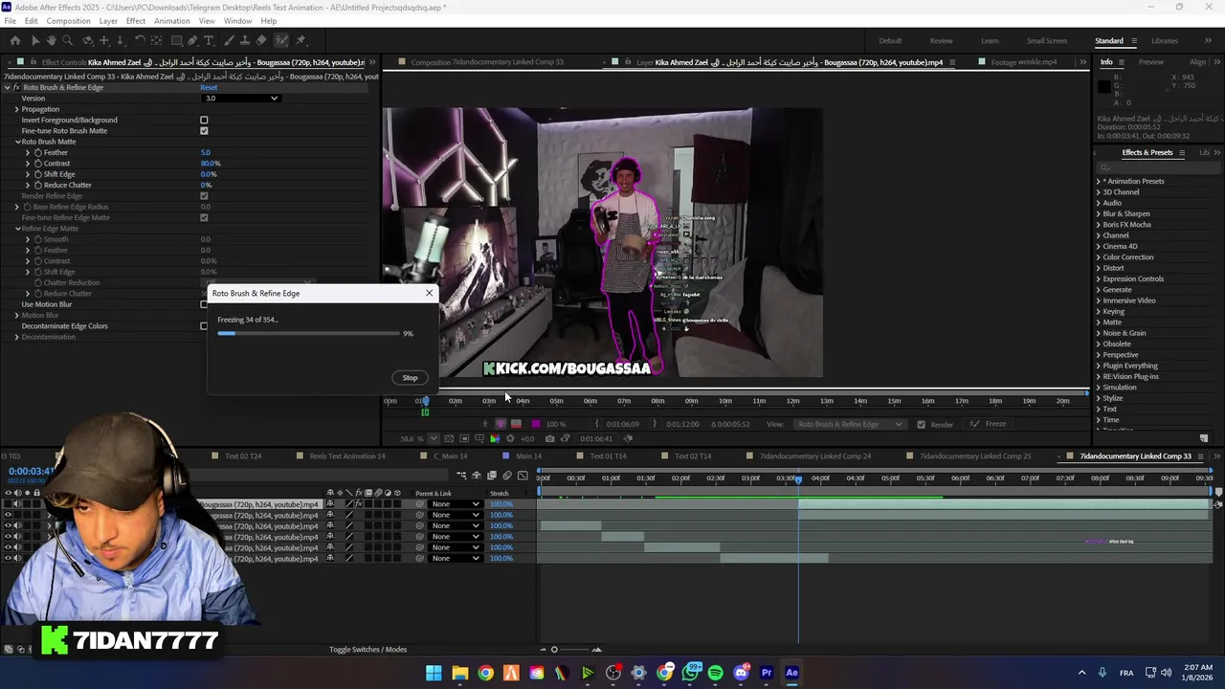Open the 58.6% magnification dropdown
Screen dimensions: 1225x689
(434, 439)
